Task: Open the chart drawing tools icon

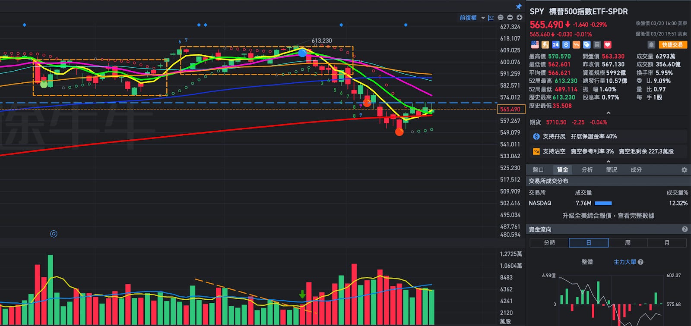Action: tap(491, 18)
